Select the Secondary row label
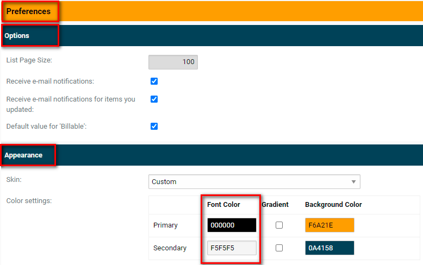 click(x=170, y=248)
